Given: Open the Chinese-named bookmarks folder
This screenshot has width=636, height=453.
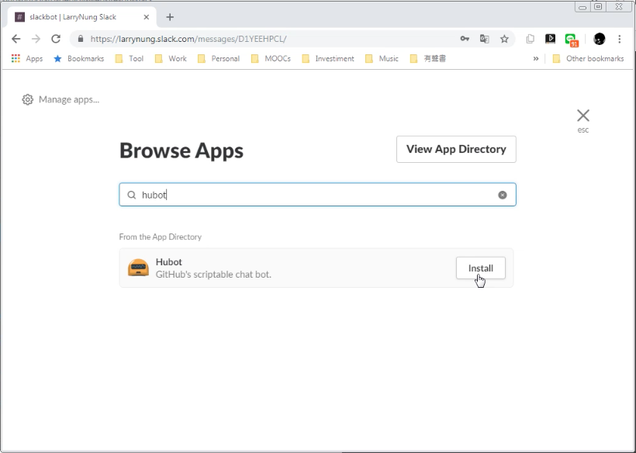Looking at the screenshot, I should [x=428, y=59].
